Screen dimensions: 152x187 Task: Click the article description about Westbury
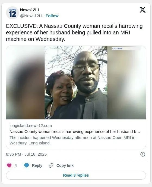[x=72, y=140]
